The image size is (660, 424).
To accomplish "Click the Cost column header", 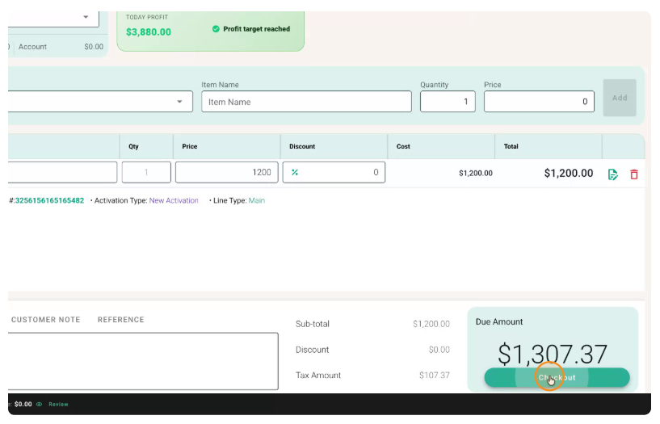I will (403, 146).
